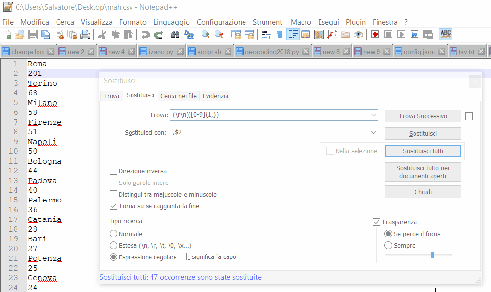Click the Save All toolbar icon
Image resolution: width=491 pixels, height=292 pixels.
coord(46,35)
